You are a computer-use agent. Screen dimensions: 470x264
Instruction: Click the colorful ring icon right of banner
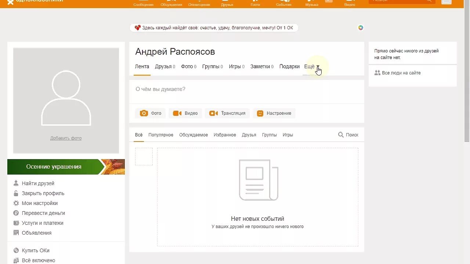tap(361, 27)
